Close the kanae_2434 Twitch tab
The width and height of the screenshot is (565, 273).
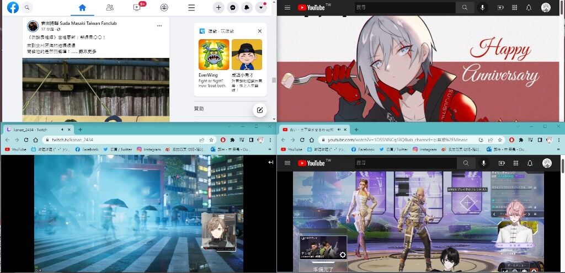(x=69, y=130)
